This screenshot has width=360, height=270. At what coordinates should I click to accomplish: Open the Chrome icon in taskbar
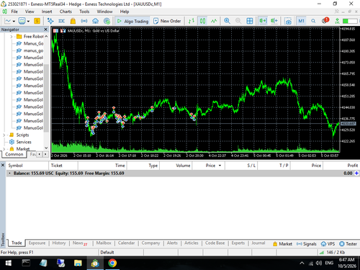pos(112,263)
